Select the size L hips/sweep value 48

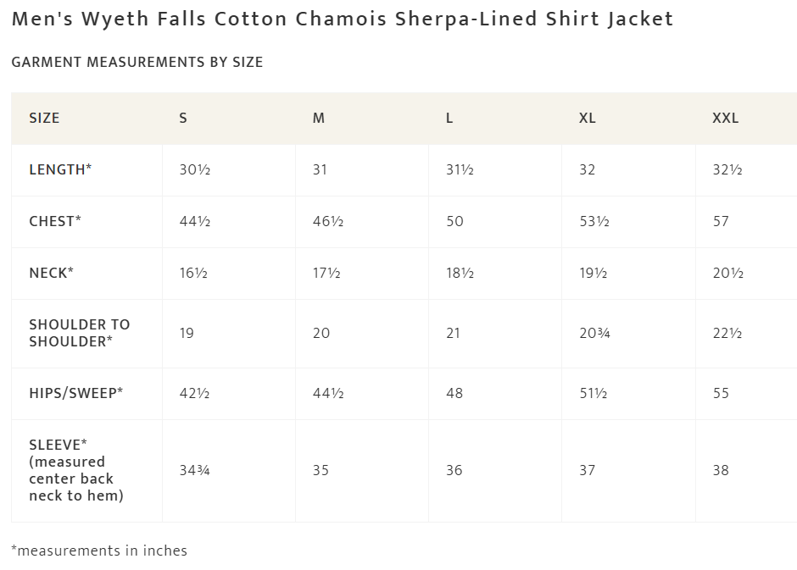point(454,393)
